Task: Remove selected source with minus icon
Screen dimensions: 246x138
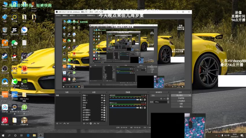Action: [x=87, y=124]
